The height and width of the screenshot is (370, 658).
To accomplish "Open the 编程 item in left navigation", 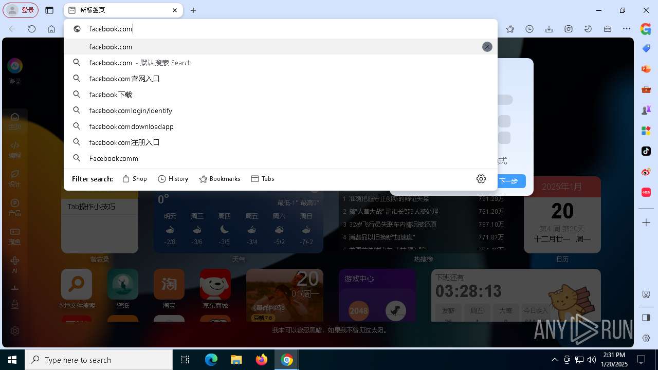I will click(x=15, y=150).
